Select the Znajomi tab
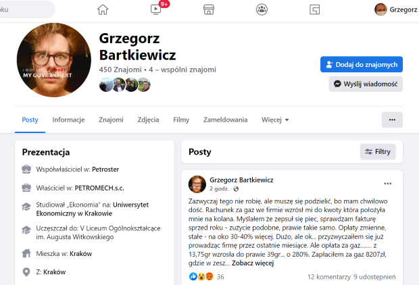 click(111, 120)
